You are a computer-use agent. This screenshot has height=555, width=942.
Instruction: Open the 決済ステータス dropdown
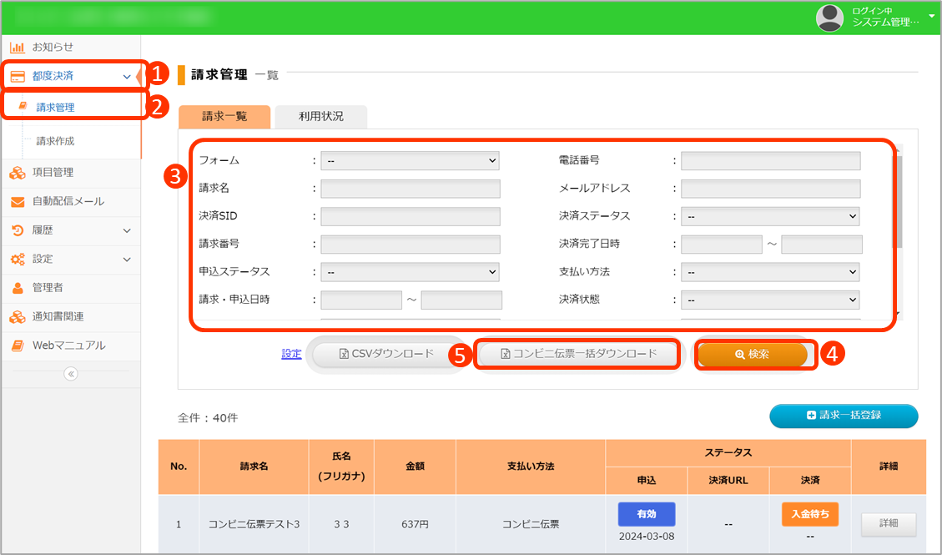coord(769,216)
